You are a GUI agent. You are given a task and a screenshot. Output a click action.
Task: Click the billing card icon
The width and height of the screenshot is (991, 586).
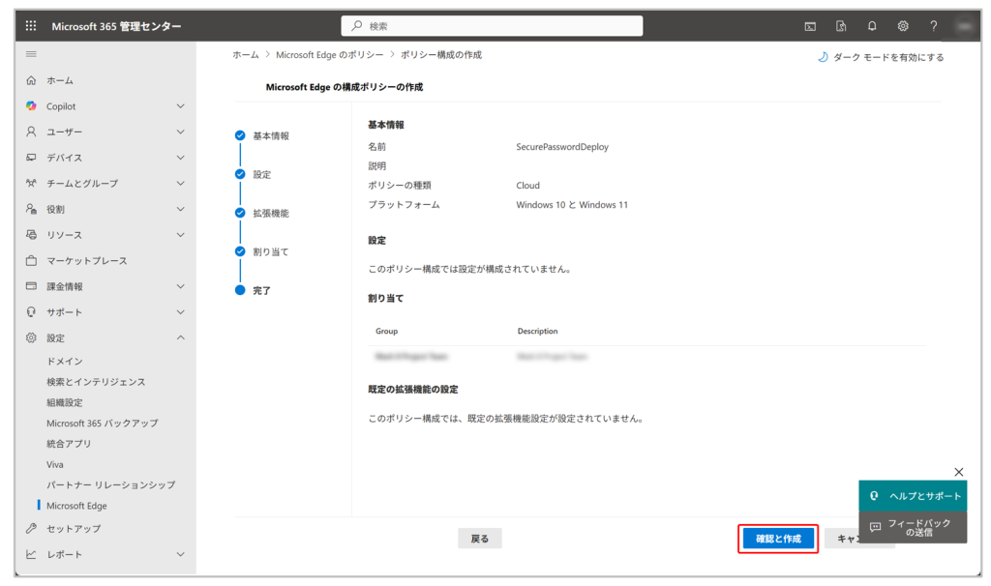(31, 286)
